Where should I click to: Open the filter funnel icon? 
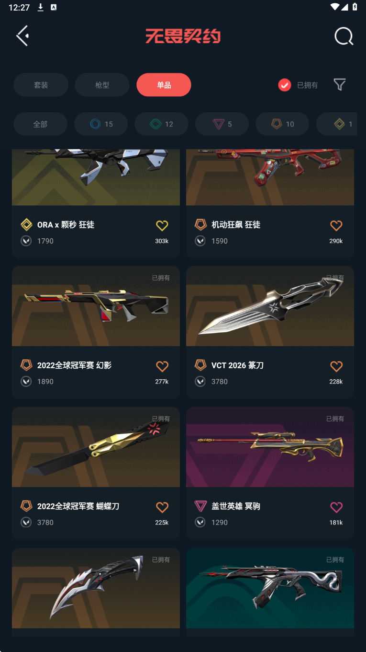340,85
